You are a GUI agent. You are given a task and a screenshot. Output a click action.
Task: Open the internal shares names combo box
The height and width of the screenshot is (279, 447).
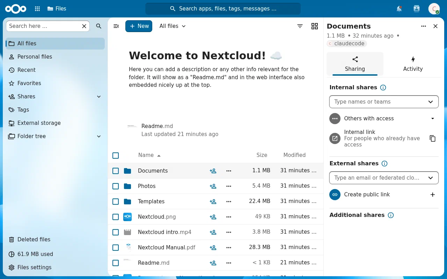(384, 102)
